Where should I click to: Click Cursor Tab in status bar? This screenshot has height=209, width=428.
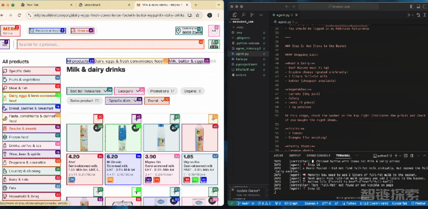click(399, 203)
